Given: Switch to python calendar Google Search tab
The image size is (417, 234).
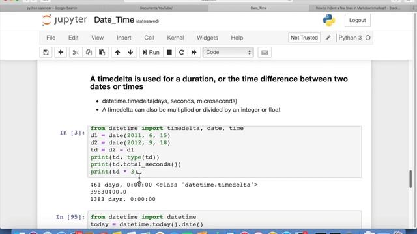Looking at the screenshot, I should 52,8.
